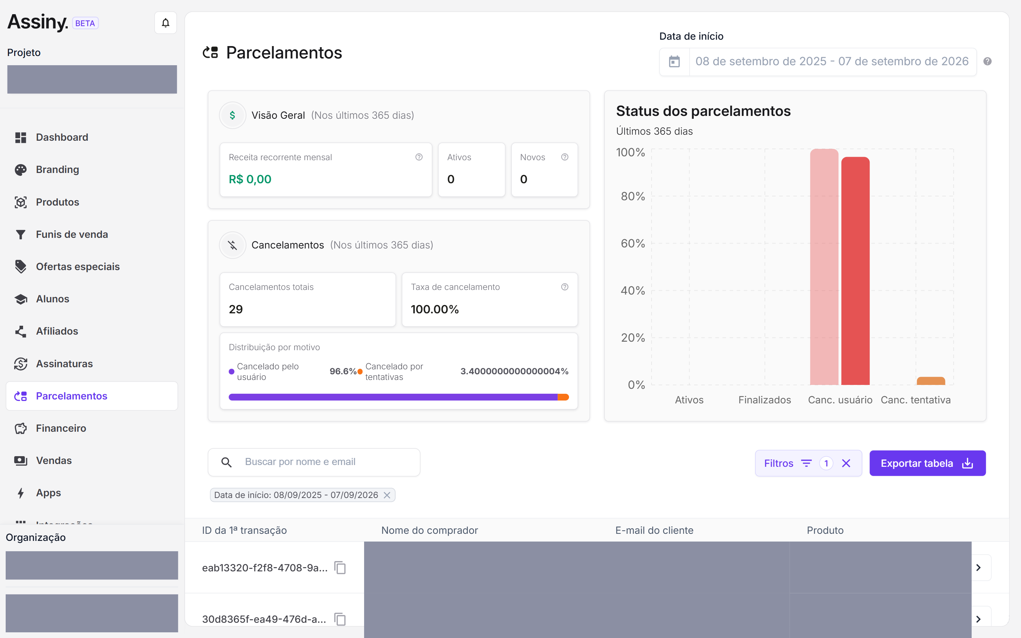Click the Financeiro piggy bank icon
Image resolution: width=1021 pixels, height=638 pixels.
click(x=21, y=428)
